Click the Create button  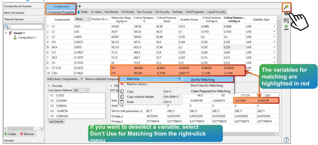pos(10,134)
